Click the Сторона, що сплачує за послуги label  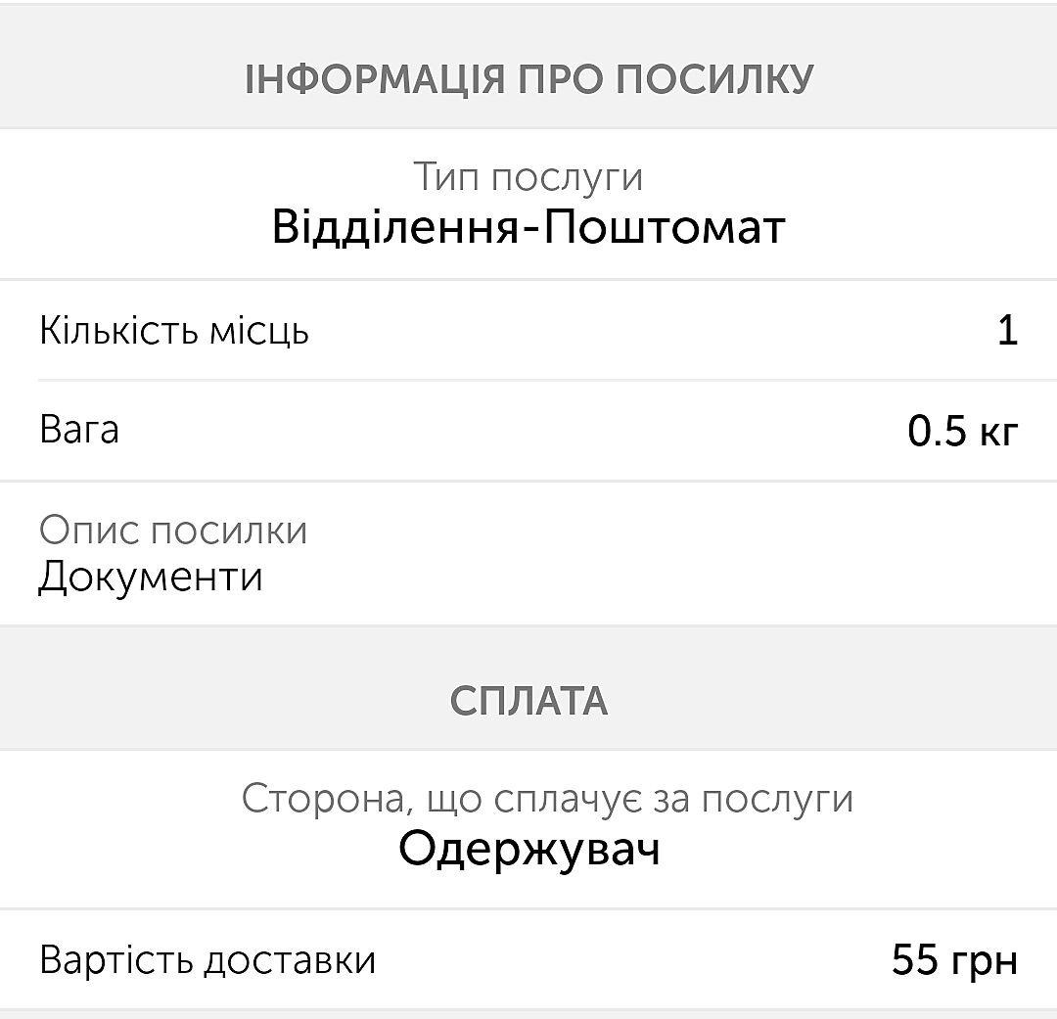click(x=547, y=799)
